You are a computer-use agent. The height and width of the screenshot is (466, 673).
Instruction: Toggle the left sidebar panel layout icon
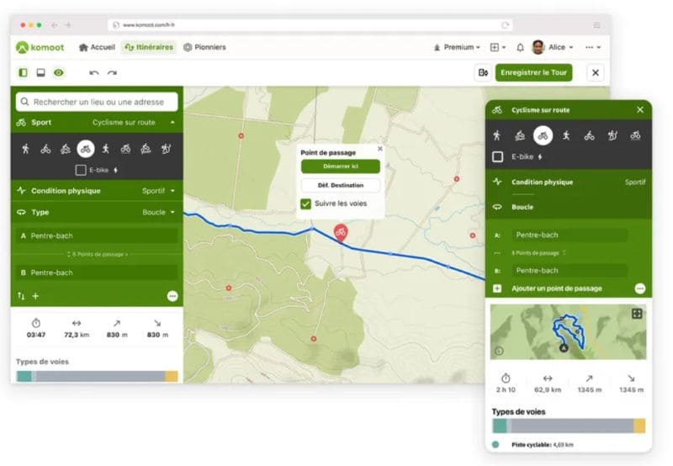(x=24, y=72)
